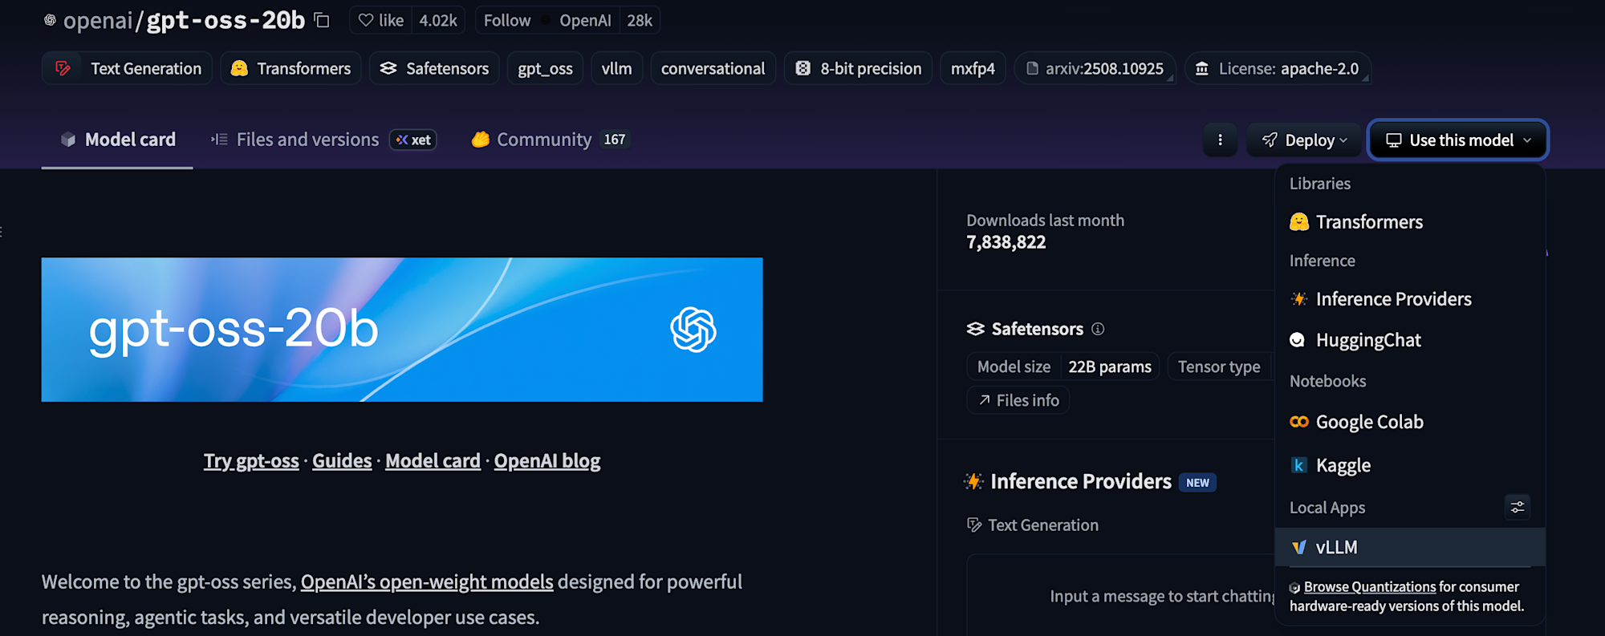The width and height of the screenshot is (1605, 636).
Task: Click the OpenAI logo in the banner
Action: (x=693, y=330)
